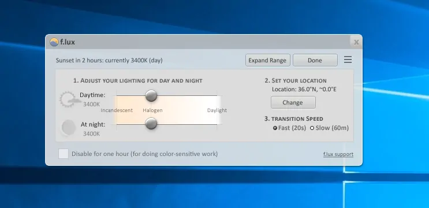Image resolution: width=429 pixels, height=208 pixels.
Task: Click the Expand Range button
Action: tap(267, 60)
